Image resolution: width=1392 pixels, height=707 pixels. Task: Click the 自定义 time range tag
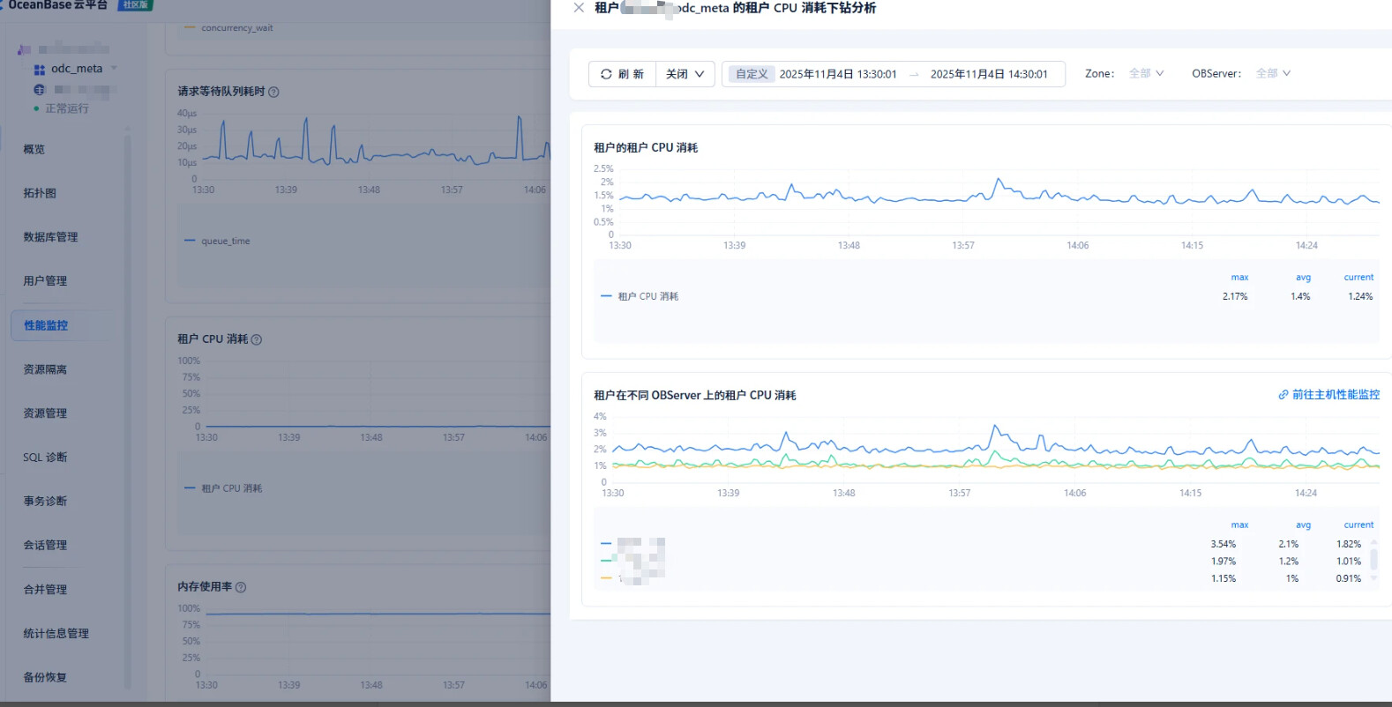(752, 74)
